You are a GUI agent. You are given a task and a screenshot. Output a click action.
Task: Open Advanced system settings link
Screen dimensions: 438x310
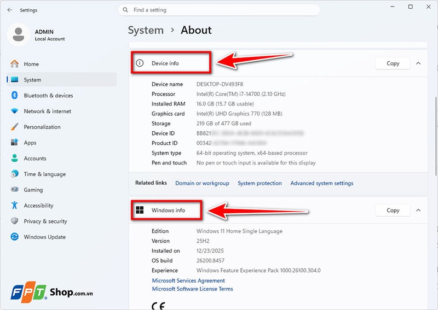point(322,183)
